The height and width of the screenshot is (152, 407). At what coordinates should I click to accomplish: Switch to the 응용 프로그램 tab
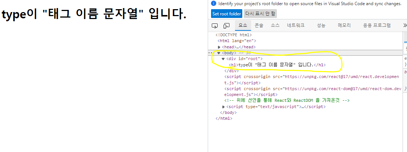pos(377,25)
